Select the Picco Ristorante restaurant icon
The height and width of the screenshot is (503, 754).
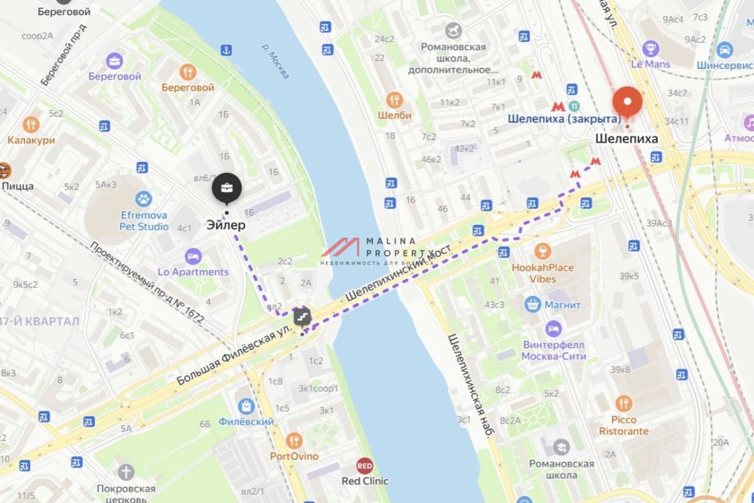point(623,404)
